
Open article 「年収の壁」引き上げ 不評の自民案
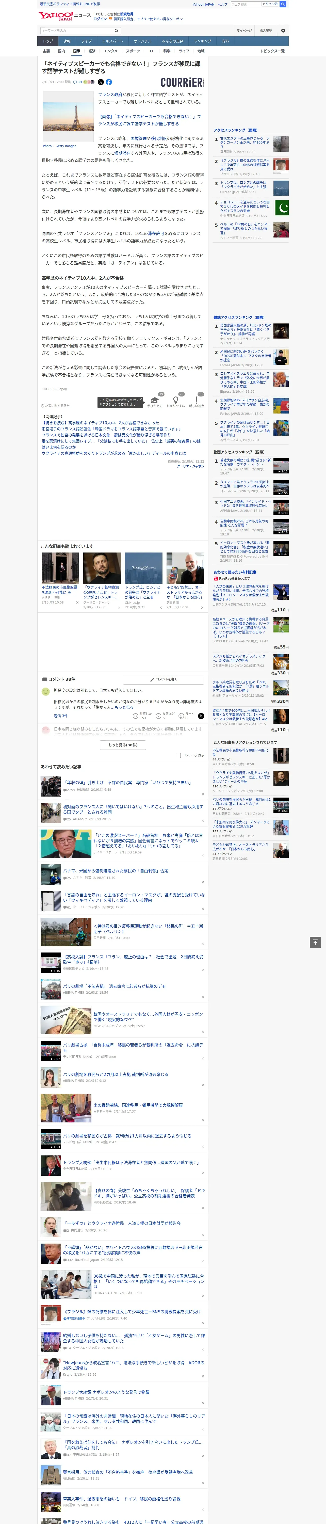(127, 783)
